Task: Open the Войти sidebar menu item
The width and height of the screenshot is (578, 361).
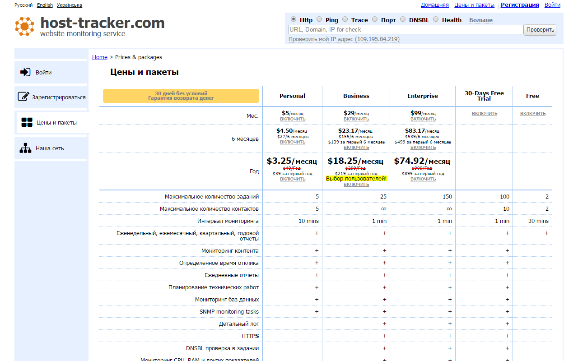Action: point(51,72)
